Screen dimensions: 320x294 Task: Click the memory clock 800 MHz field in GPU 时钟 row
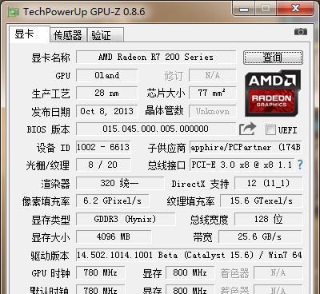(x=190, y=272)
